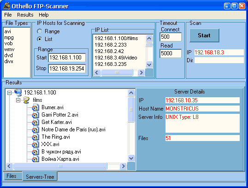
Task: Click the video icon beside The Ring.avi
Action: (x=35, y=137)
